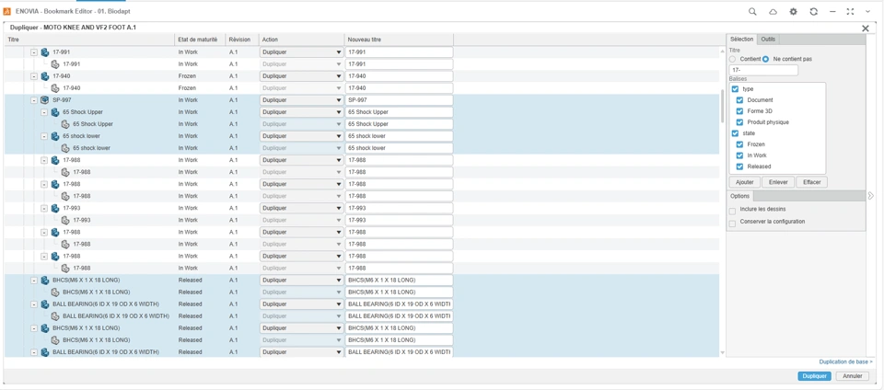Open the Duplication de base link
The width and height of the screenshot is (884, 390).
[845, 361]
